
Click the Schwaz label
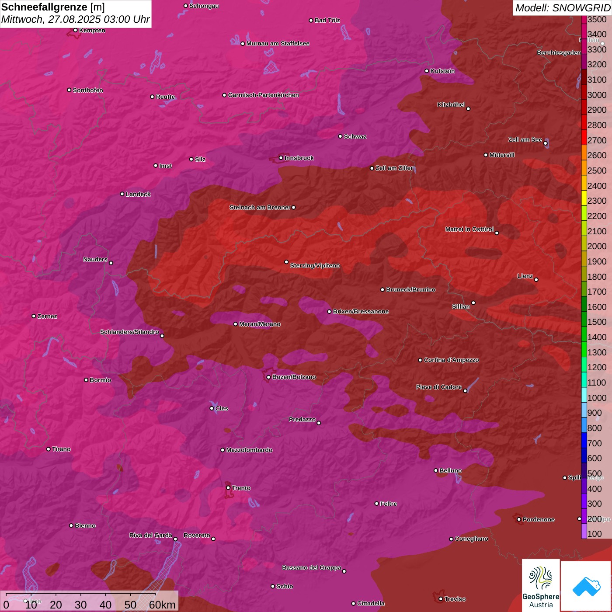[x=355, y=136]
